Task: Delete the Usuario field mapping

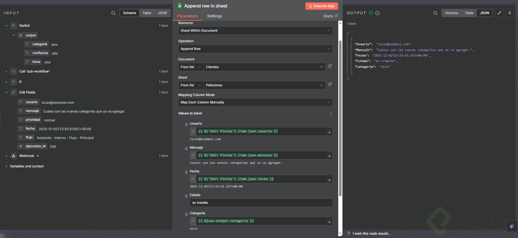Action: [x=186, y=125]
